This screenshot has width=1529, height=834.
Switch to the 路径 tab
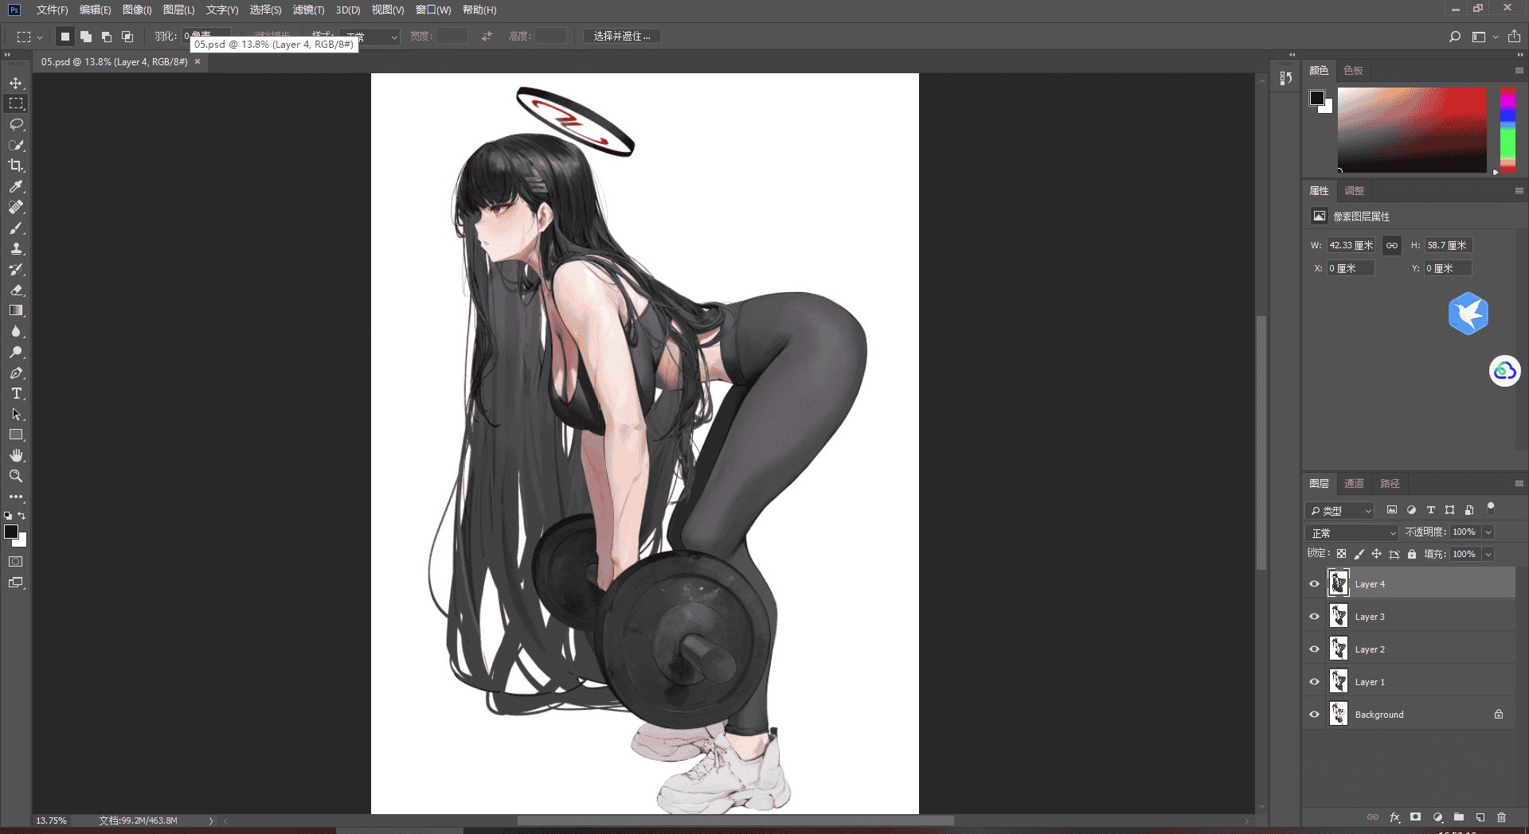pos(1390,484)
